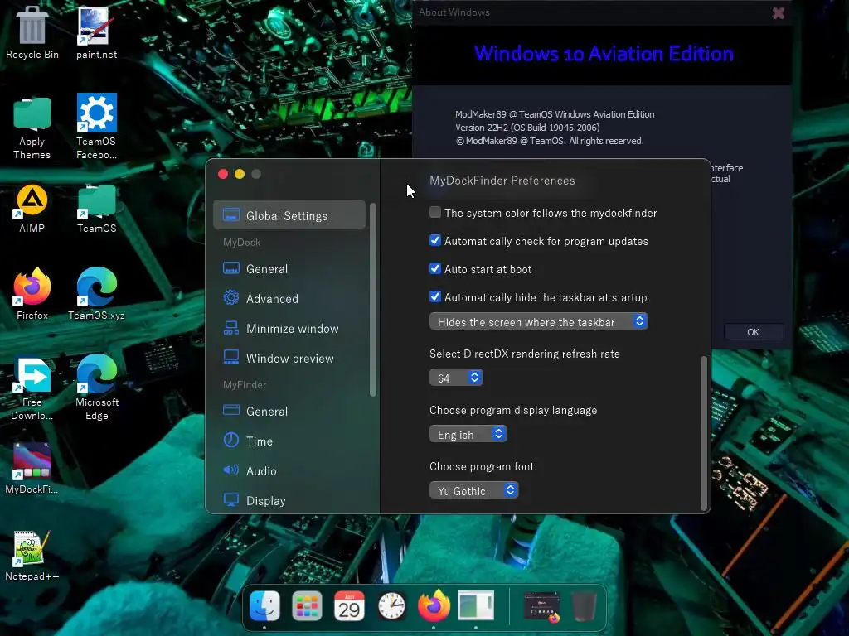Open Clock icon in dock
The image size is (849, 636).
click(391, 605)
